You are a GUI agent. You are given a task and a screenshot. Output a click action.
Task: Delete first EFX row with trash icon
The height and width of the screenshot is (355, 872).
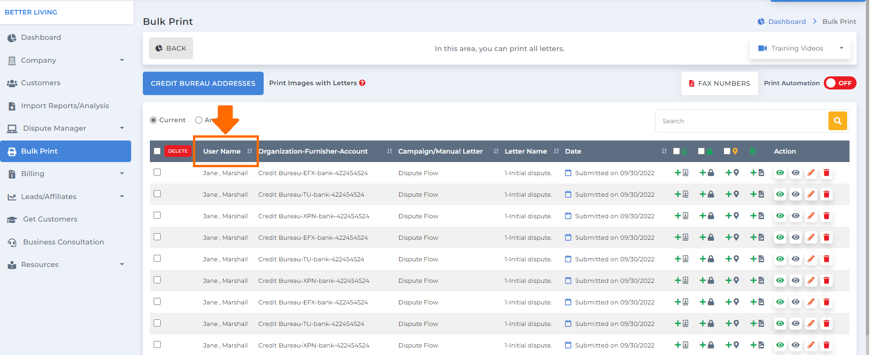click(x=827, y=173)
